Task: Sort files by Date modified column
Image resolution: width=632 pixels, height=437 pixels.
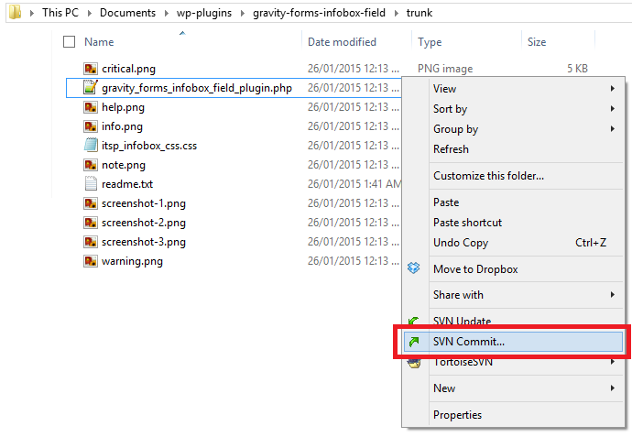Action: 342,42
